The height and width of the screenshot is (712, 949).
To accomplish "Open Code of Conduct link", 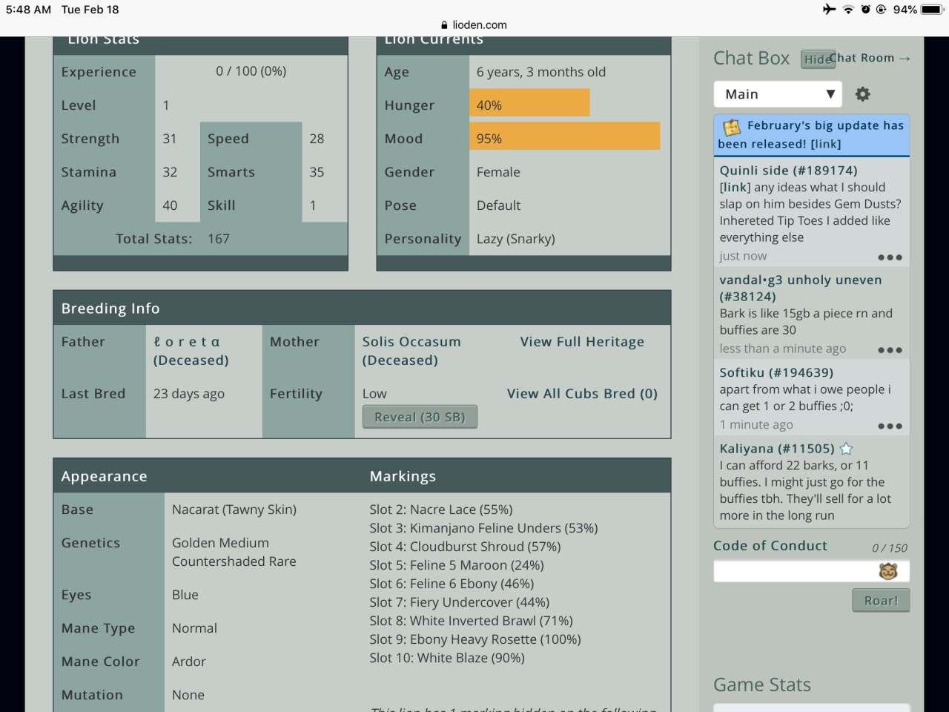I will point(770,546).
